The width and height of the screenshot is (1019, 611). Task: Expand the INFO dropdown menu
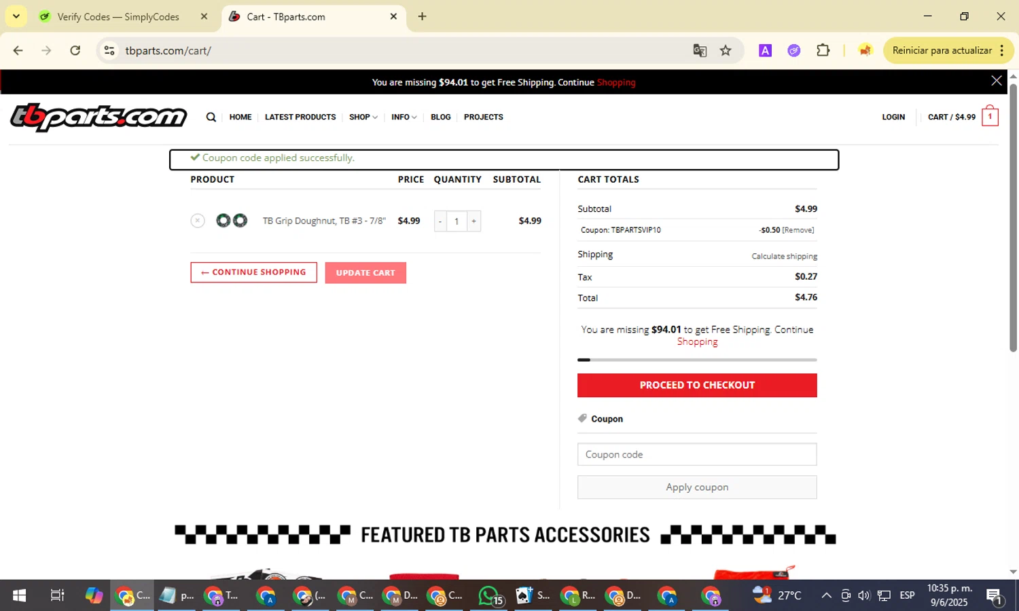(404, 117)
